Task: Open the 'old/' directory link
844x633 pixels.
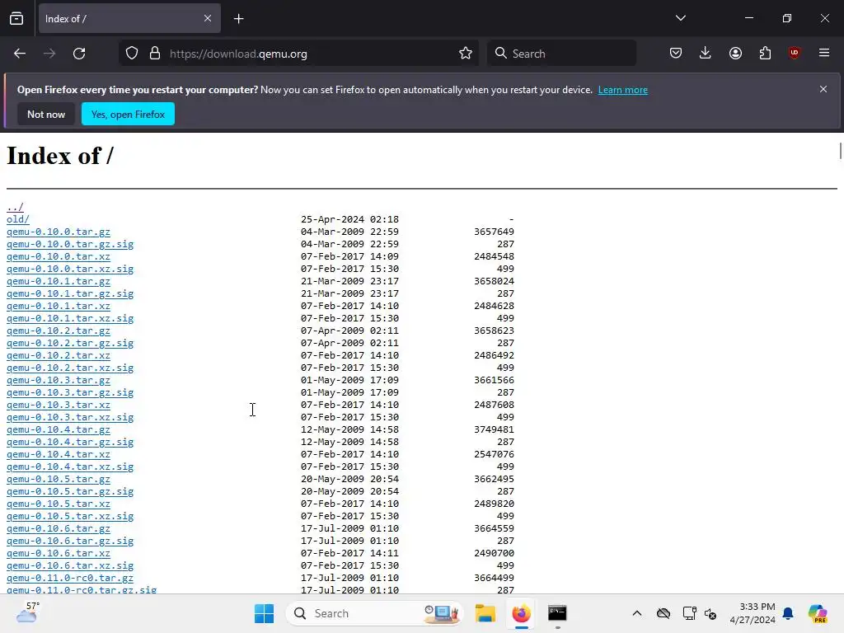Action: [x=18, y=219]
